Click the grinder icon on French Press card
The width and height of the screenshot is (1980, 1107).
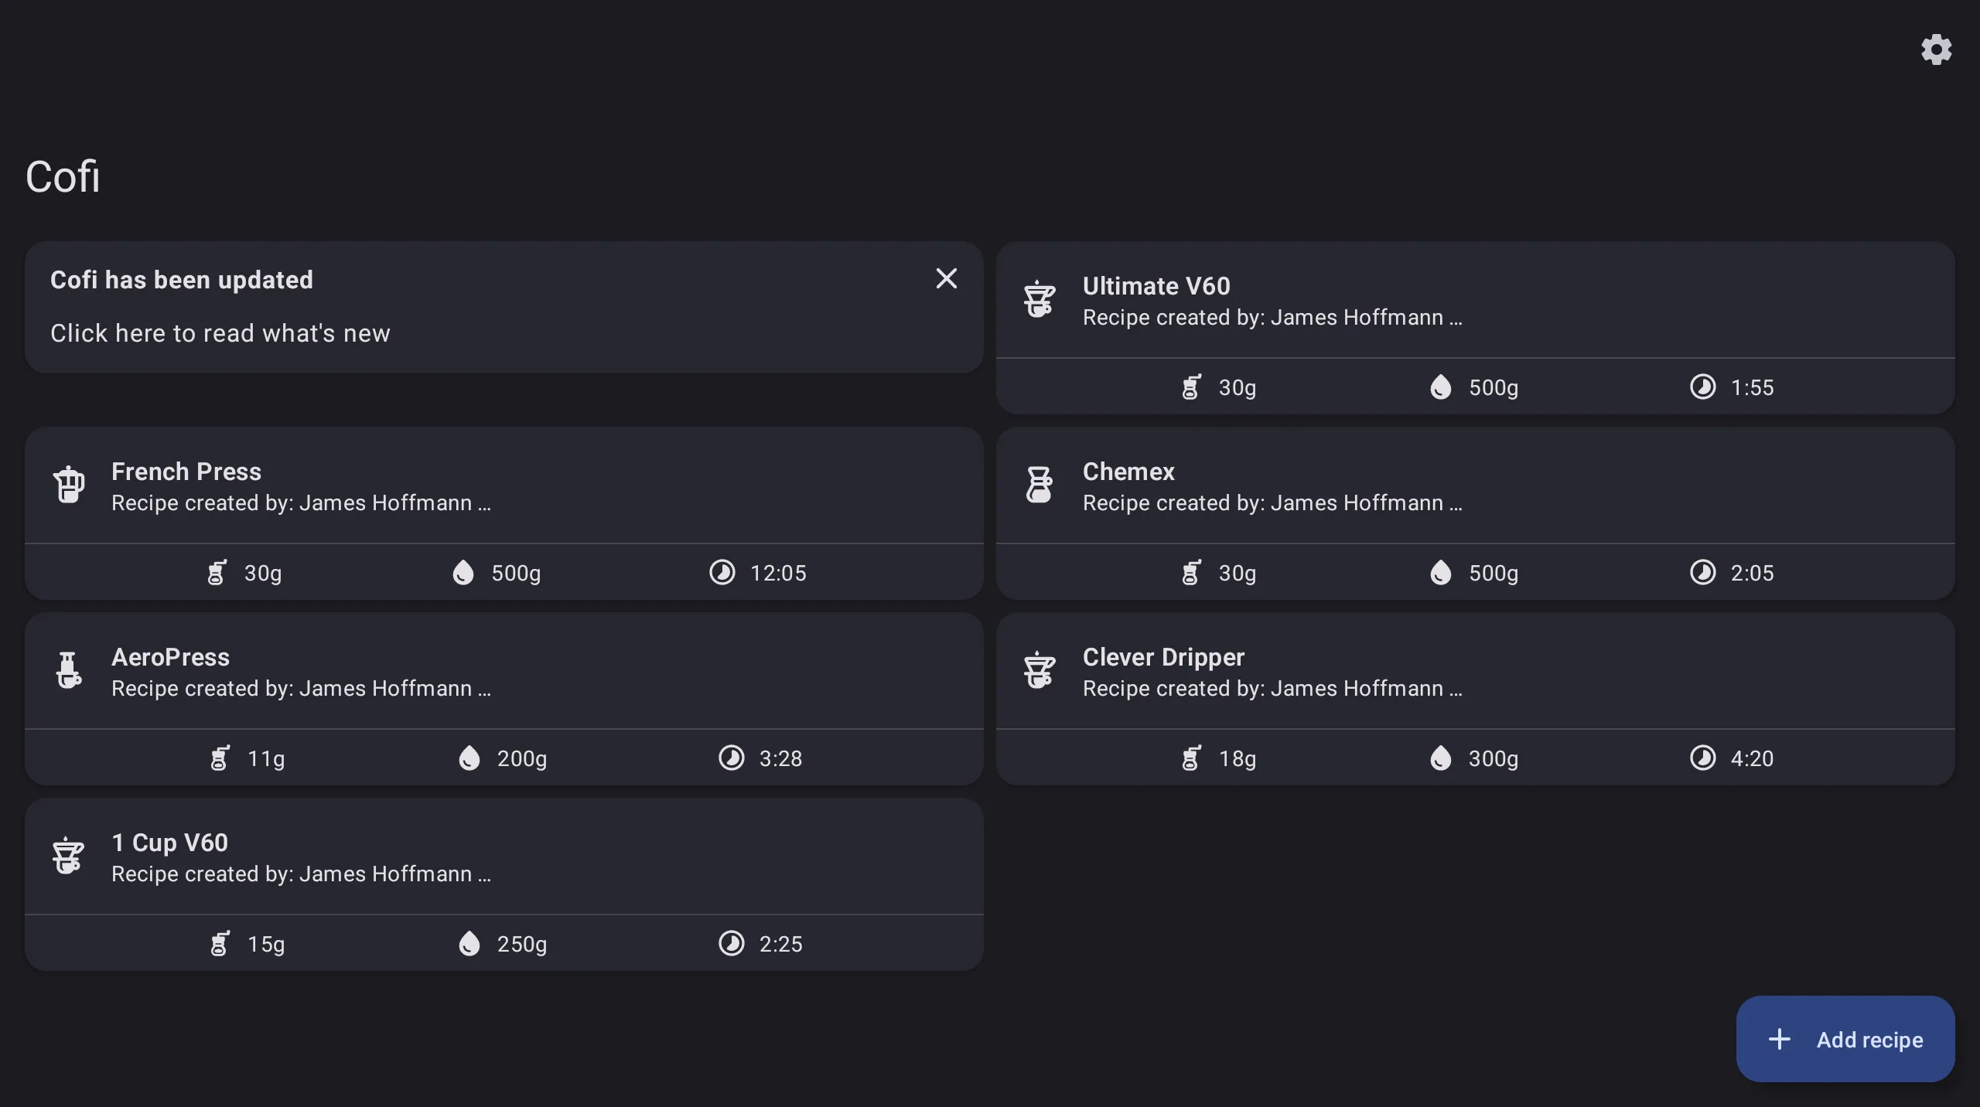[x=217, y=573]
